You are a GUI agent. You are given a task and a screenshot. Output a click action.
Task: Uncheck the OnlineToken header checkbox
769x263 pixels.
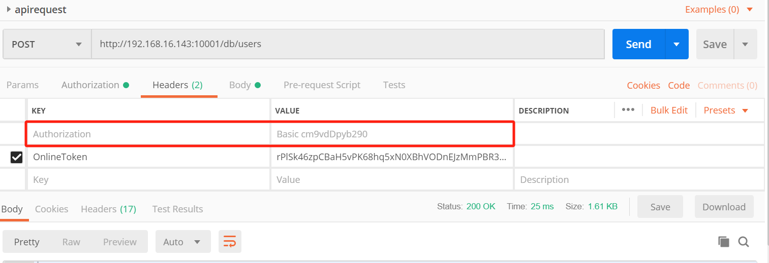(x=16, y=157)
